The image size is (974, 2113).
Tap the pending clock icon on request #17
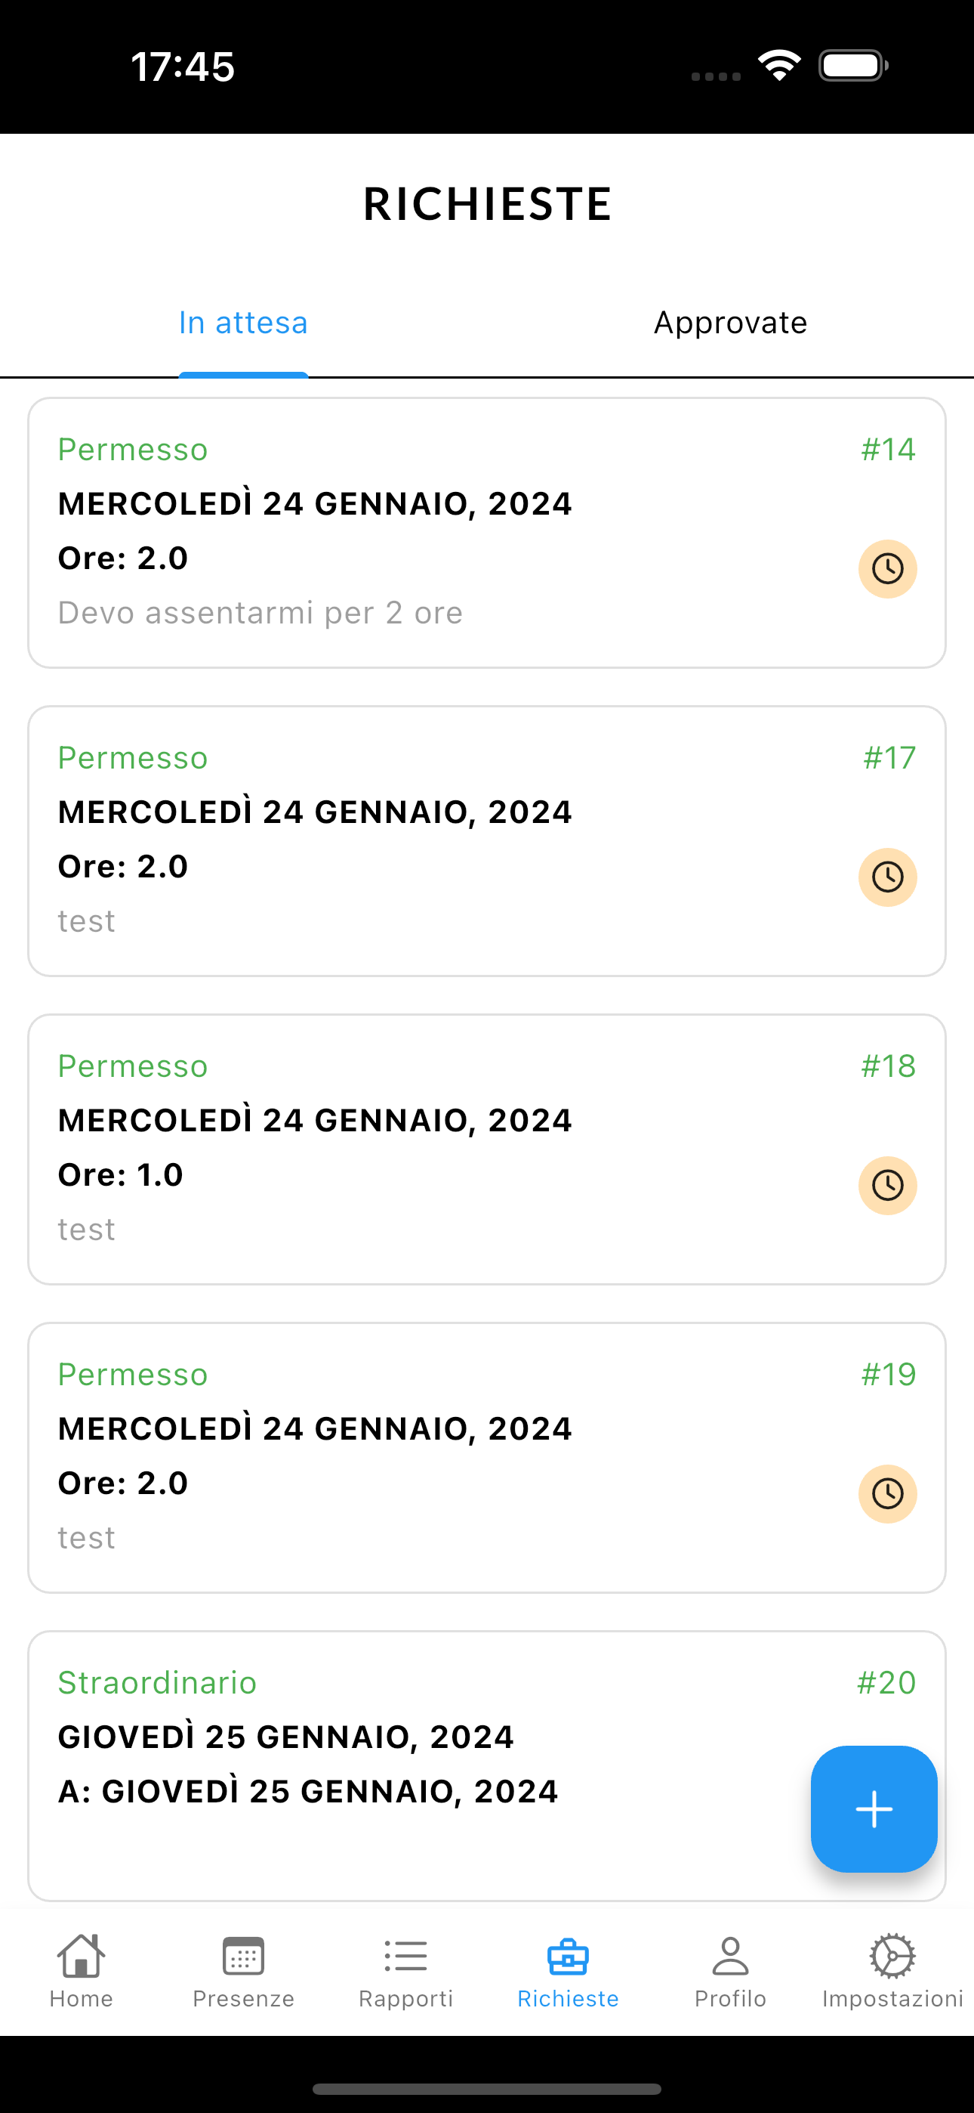[x=887, y=877]
